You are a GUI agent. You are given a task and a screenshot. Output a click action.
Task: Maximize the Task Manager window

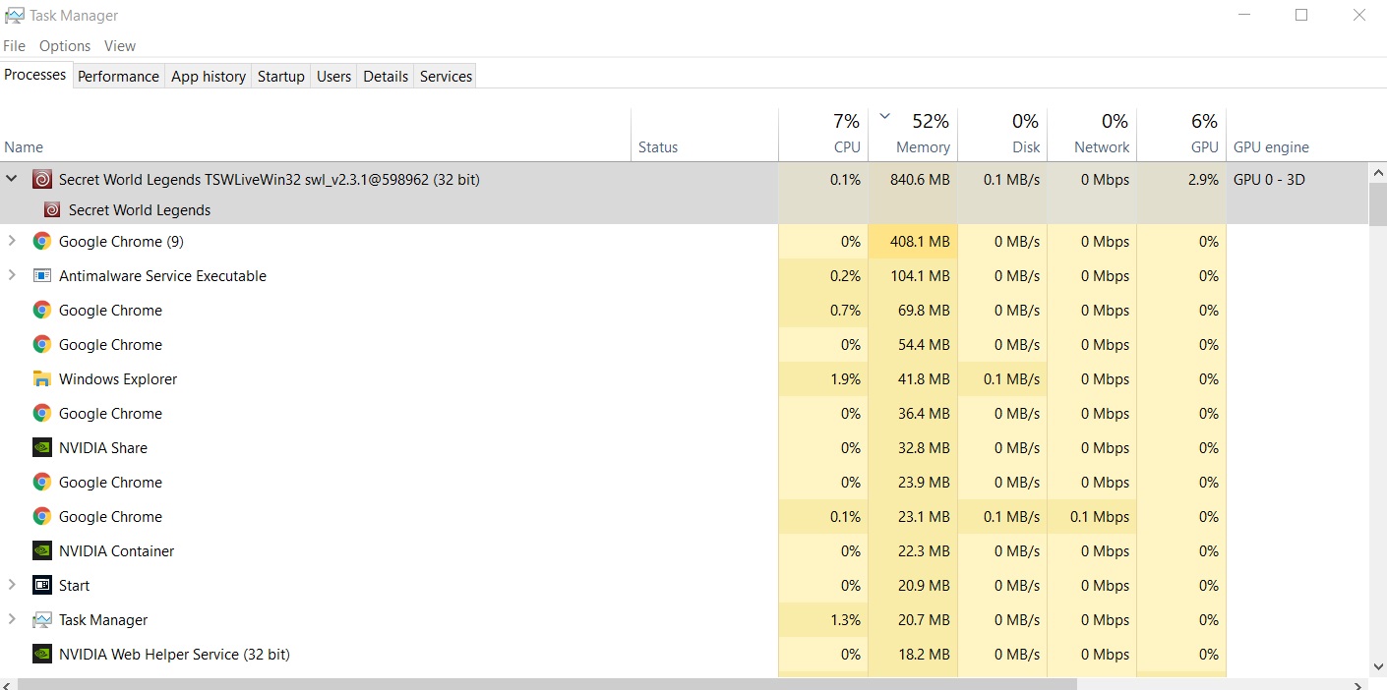[x=1300, y=15]
